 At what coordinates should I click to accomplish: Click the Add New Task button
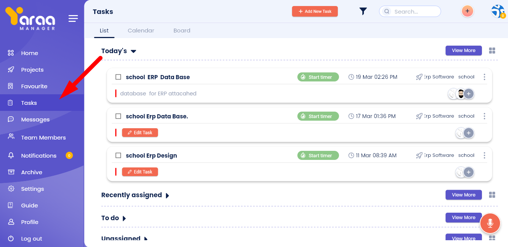click(x=315, y=11)
